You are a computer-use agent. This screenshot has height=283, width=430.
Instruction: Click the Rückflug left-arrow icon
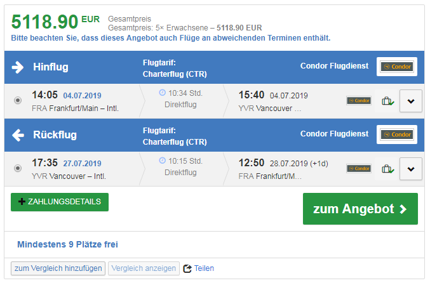[18, 135]
